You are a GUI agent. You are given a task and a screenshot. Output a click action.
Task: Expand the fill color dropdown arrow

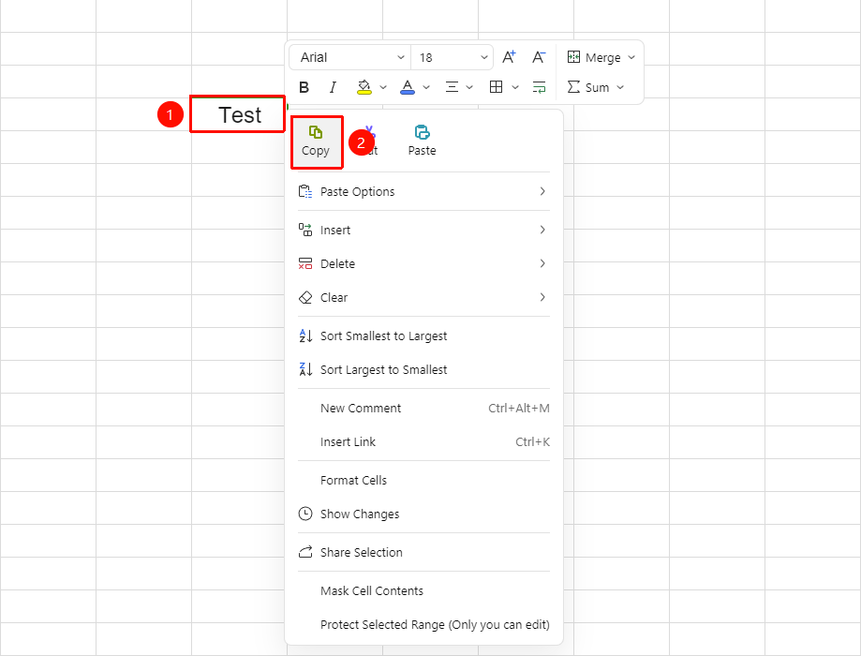coord(383,87)
